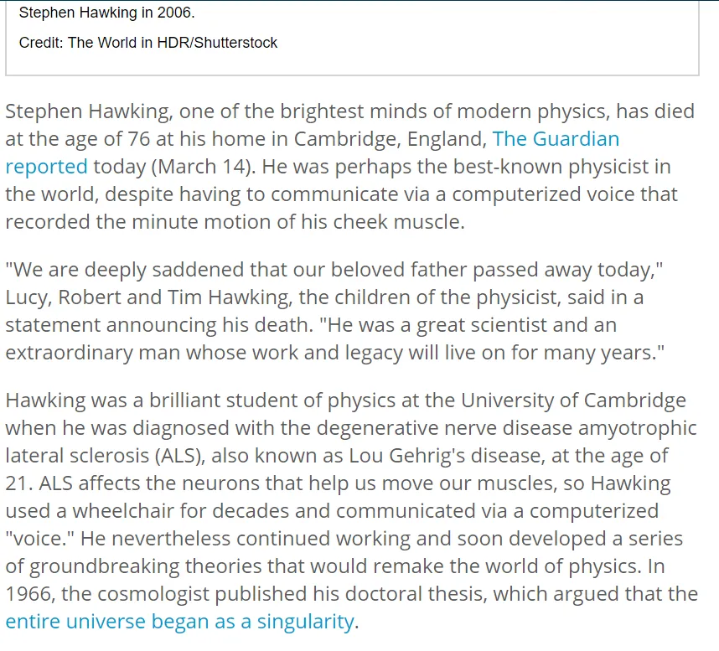Click the phrase "Cambridge, England"
This screenshot has height=651, width=719.
coord(391,139)
